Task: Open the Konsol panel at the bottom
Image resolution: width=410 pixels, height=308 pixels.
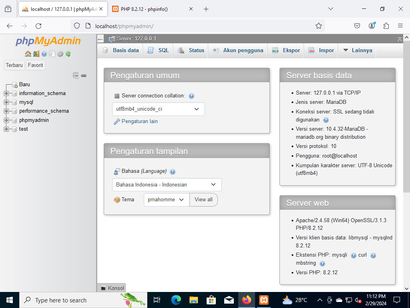Action: [111, 288]
